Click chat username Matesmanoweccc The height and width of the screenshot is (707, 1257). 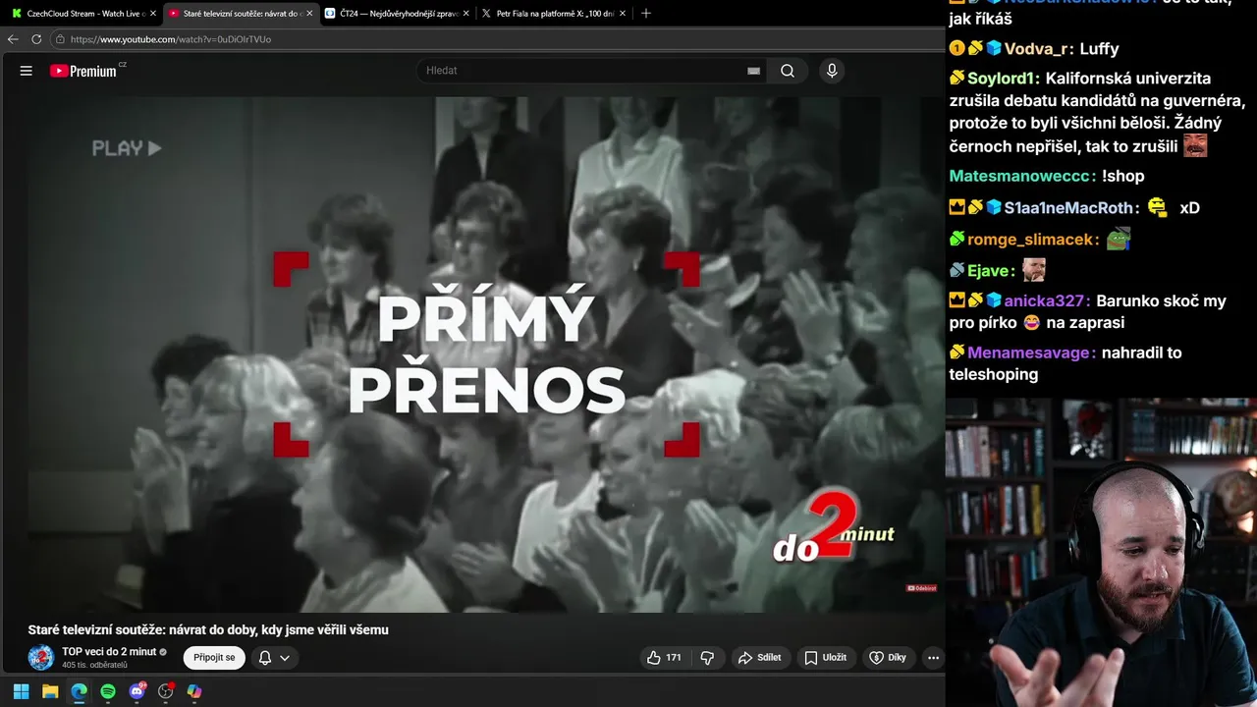pyautogui.click(x=1019, y=177)
